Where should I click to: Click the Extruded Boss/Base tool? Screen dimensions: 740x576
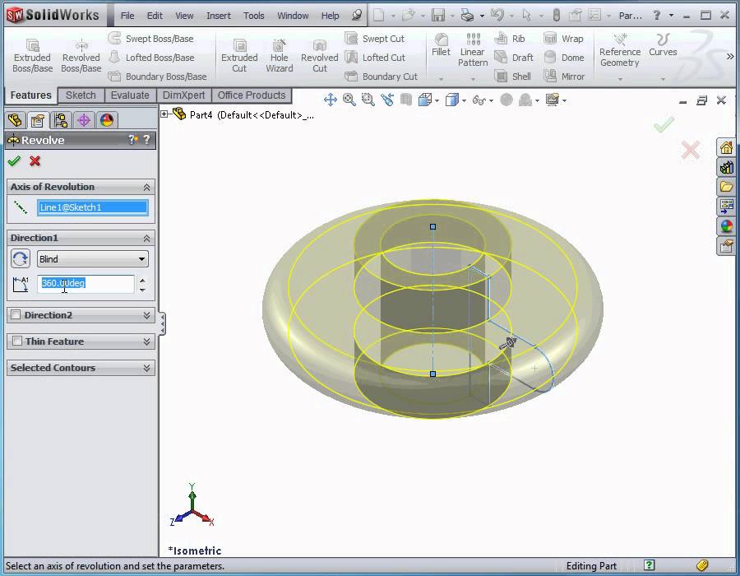tap(32, 56)
